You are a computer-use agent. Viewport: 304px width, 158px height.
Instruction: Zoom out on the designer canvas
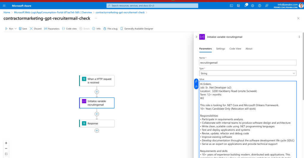pos(6,148)
